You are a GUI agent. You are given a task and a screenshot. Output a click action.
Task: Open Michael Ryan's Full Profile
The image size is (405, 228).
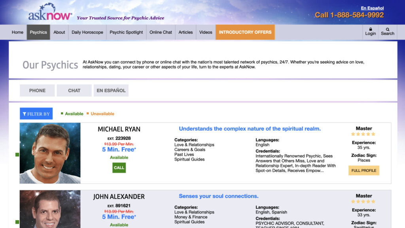364,171
